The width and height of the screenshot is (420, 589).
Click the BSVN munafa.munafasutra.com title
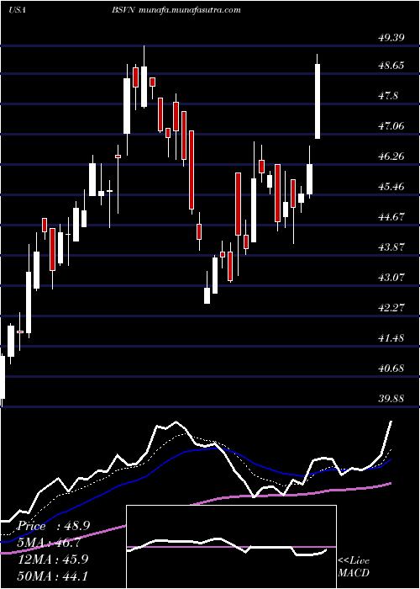coord(176,10)
